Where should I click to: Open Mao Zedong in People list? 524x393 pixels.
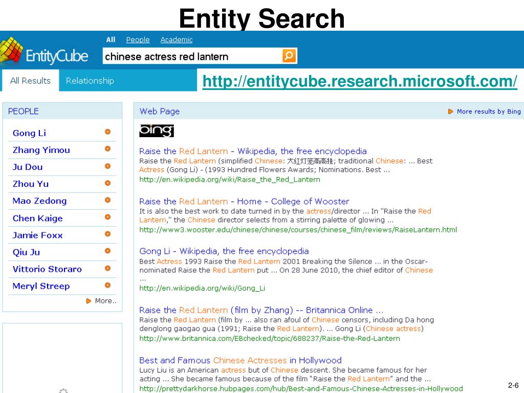(x=39, y=201)
